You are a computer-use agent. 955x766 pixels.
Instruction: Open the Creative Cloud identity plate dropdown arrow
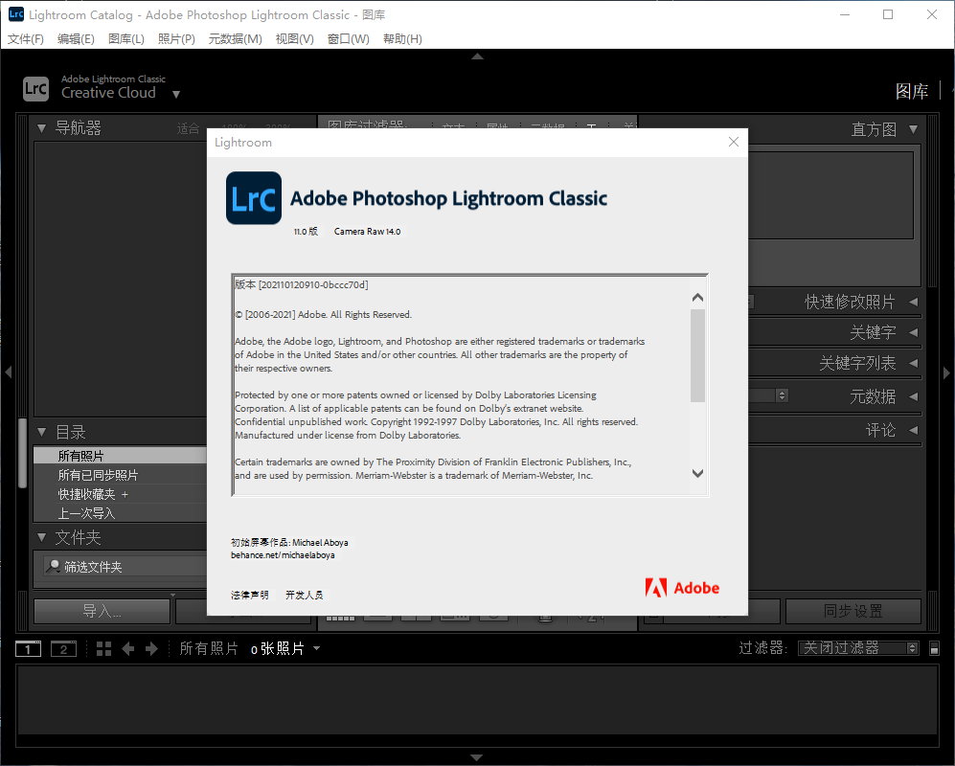click(x=176, y=95)
